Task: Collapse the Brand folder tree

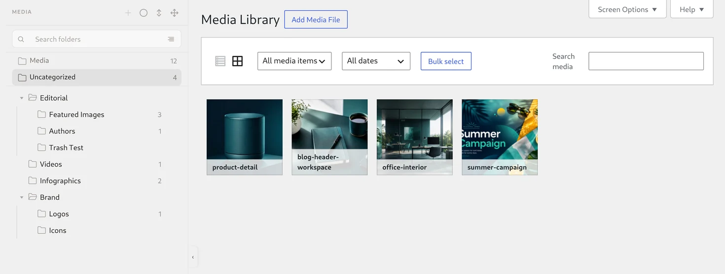Action: click(x=22, y=197)
